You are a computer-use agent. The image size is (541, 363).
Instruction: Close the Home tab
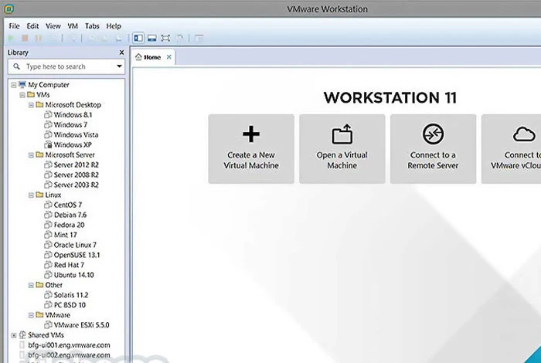pos(169,57)
